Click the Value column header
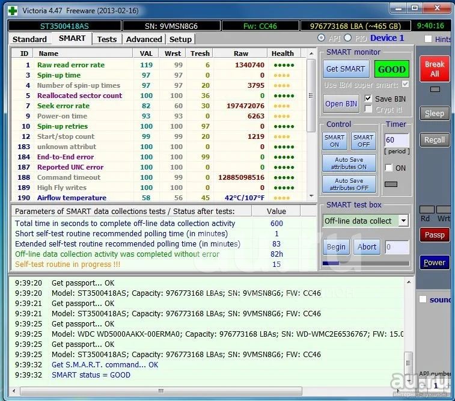The height and width of the screenshot is (401, 455). click(276, 211)
